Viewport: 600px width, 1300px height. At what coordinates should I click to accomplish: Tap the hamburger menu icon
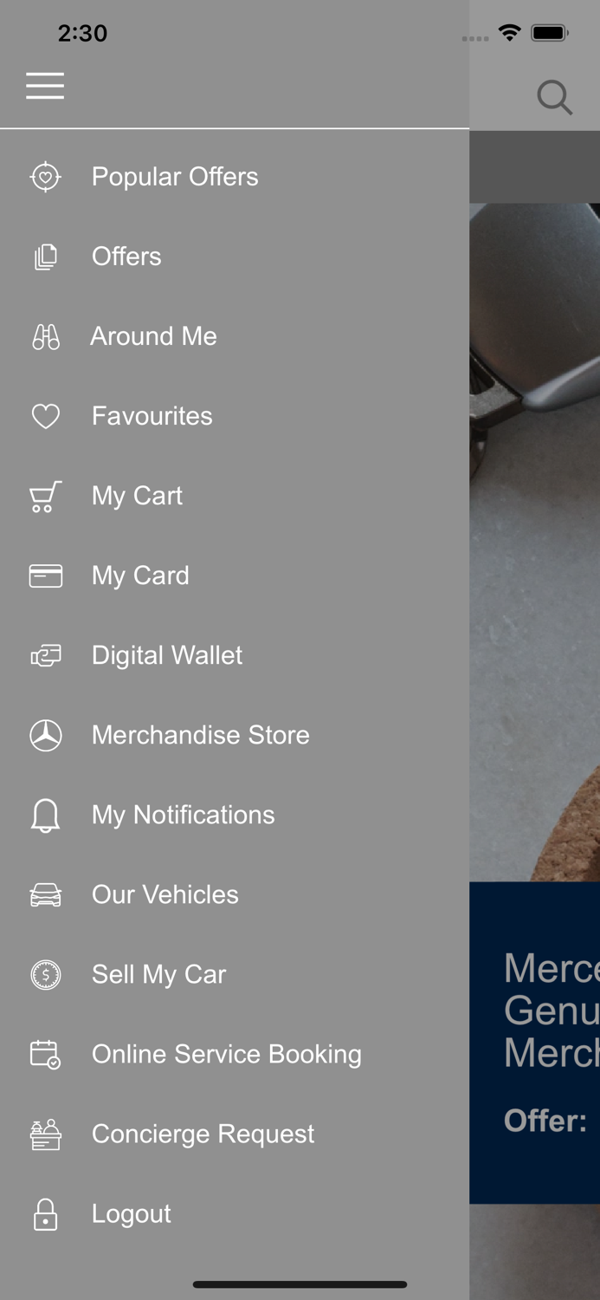click(x=45, y=86)
